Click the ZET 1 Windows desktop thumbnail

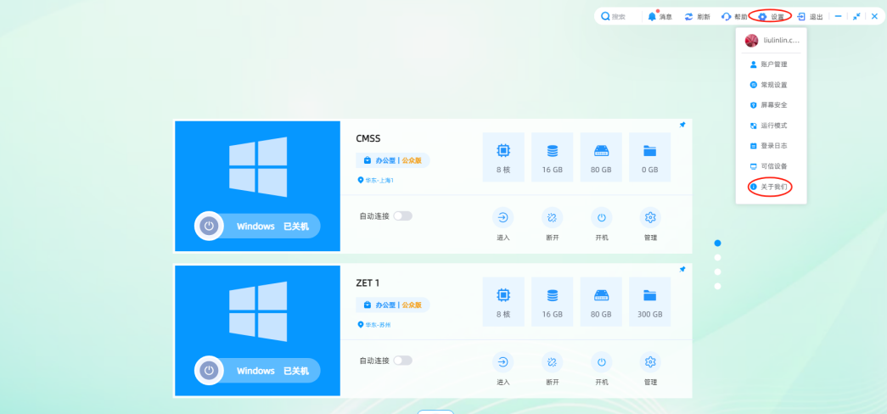coord(257,331)
